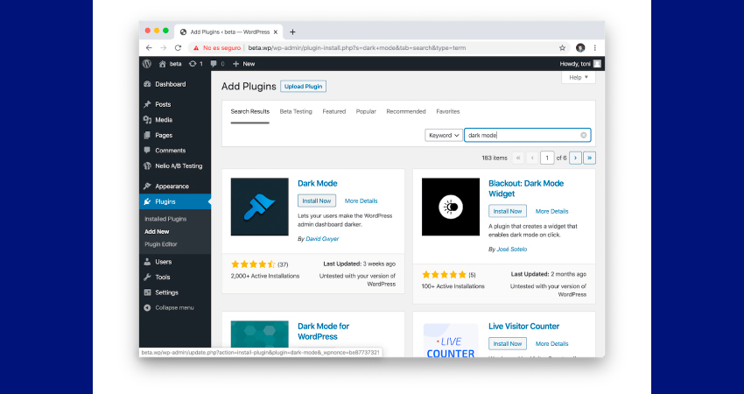Open the Chrome profile avatar
This screenshot has height=394, width=744.
coord(580,48)
